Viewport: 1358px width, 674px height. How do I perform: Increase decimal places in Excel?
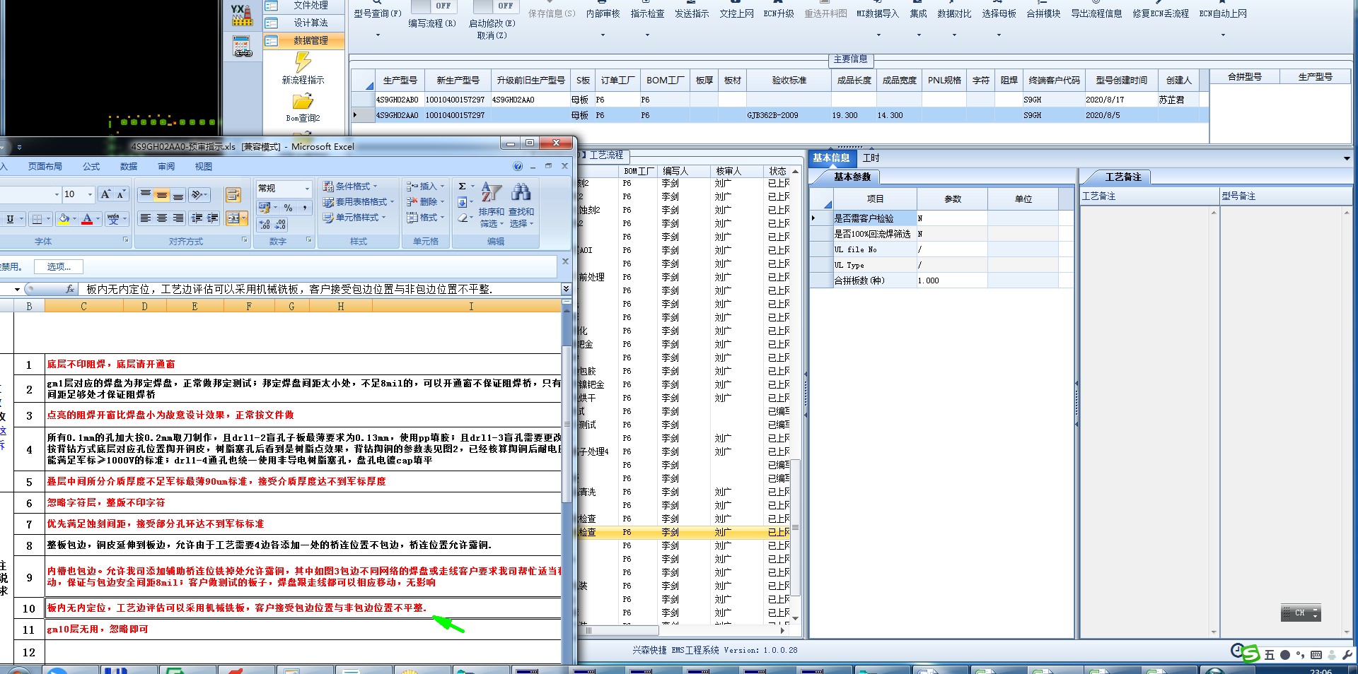click(x=265, y=224)
